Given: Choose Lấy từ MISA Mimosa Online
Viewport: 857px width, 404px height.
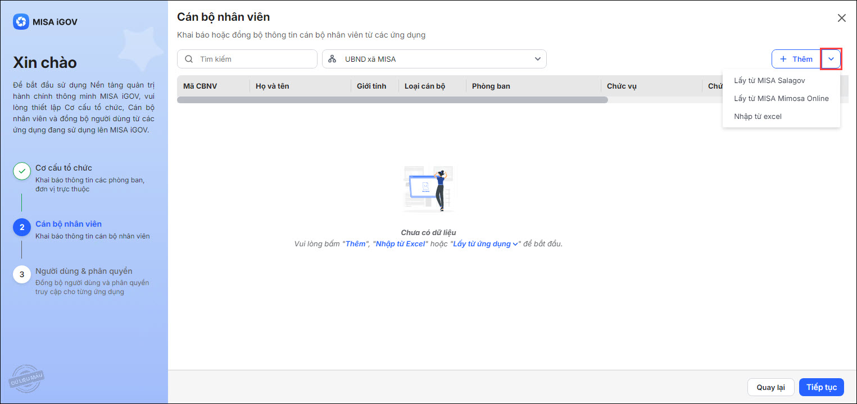Looking at the screenshot, I should [781, 98].
